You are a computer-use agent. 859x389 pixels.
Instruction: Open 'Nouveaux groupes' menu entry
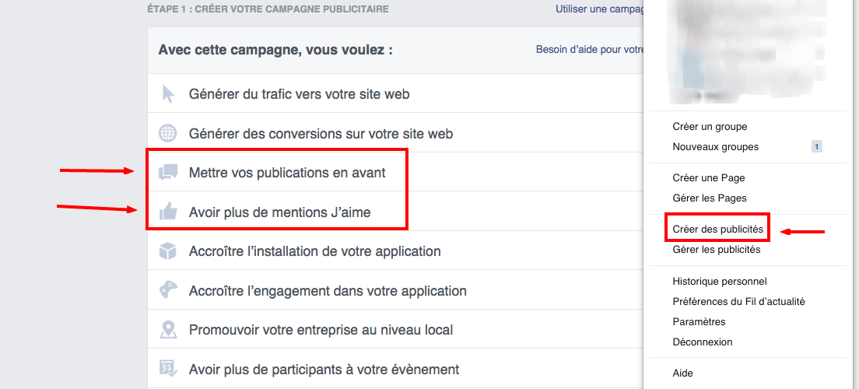(715, 147)
